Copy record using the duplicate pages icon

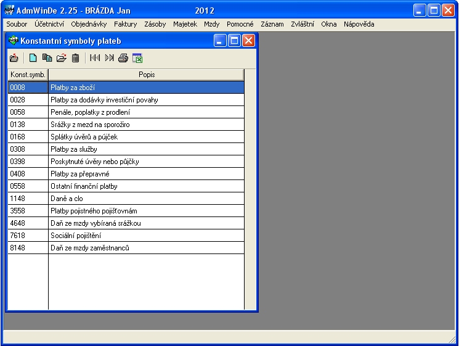point(47,58)
